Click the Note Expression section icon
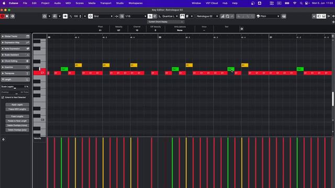Viewport: 335px width, 188px height. [x=28, y=49]
